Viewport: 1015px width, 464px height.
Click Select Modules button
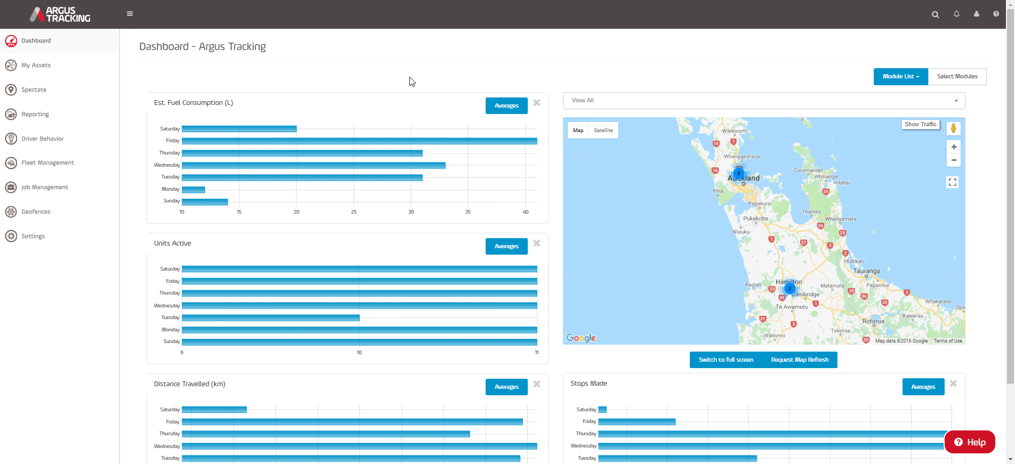click(x=957, y=77)
